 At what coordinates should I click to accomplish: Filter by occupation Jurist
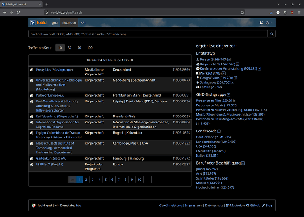tap(207, 169)
